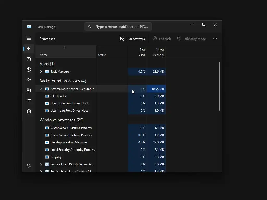Select Windows processes (25) group header
The width and height of the screenshot is (267, 200).
click(x=62, y=120)
